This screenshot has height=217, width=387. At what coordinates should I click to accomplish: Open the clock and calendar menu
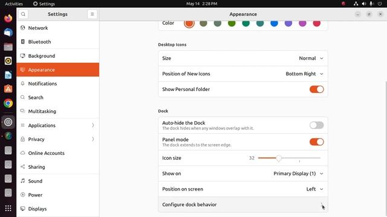pos(201,4)
